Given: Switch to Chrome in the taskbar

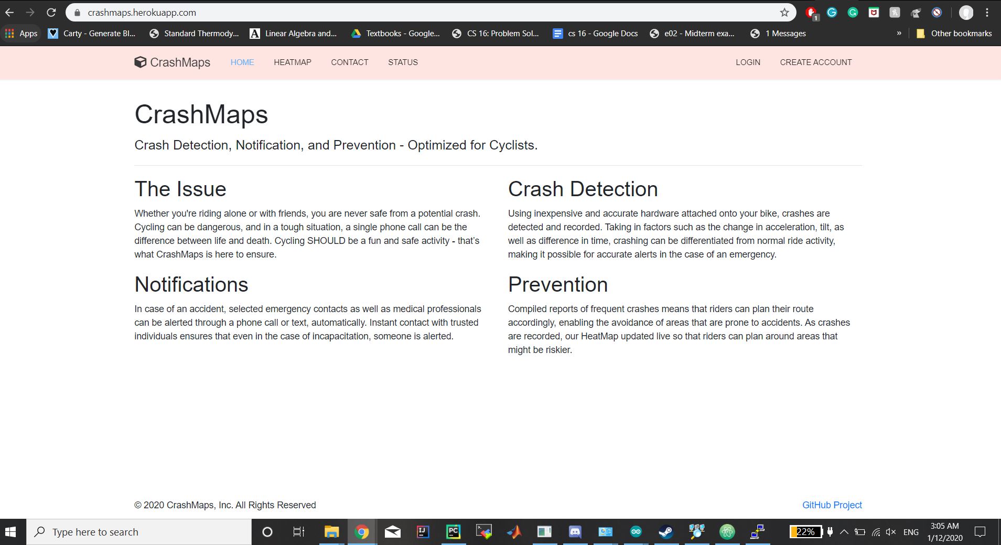Looking at the screenshot, I should pyautogui.click(x=361, y=532).
